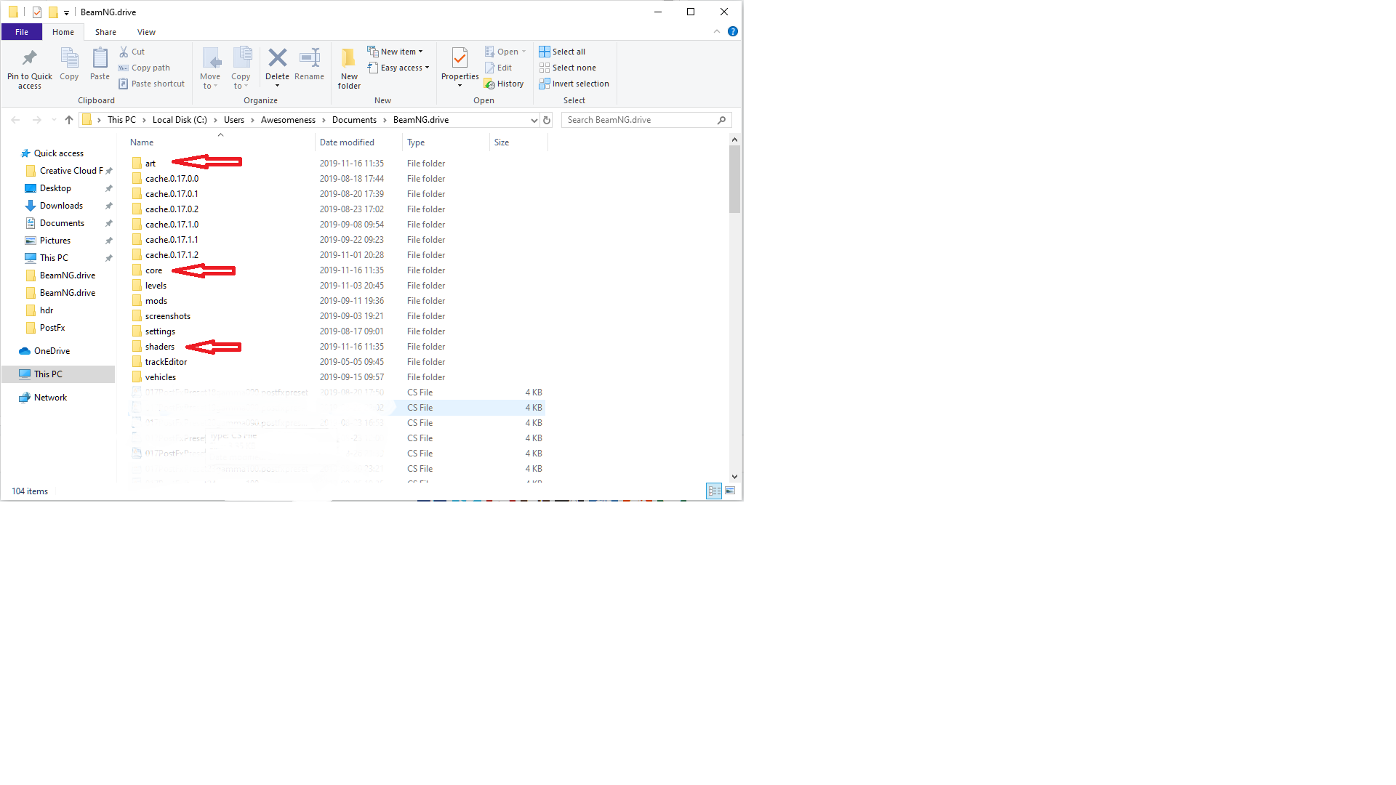Switch to the Share ribbon tab
1396x785 pixels.
coord(105,32)
